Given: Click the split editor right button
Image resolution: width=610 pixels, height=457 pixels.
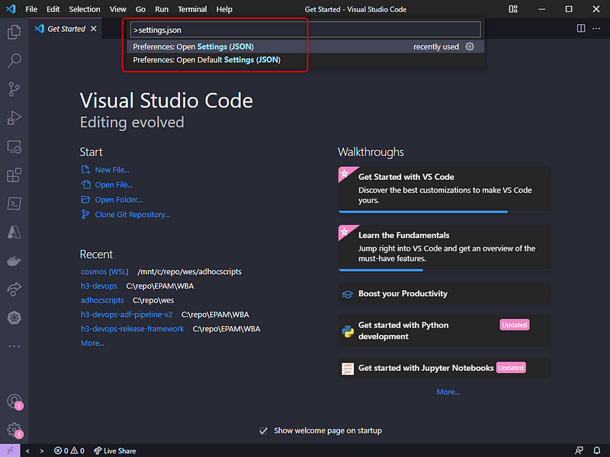Looking at the screenshot, I should (x=581, y=28).
